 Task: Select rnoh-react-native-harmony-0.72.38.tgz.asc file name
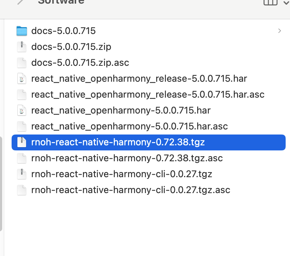pyautogui.click(x=127, y=158)
